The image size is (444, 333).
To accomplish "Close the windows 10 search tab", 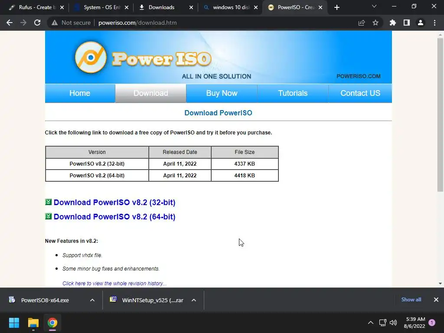I will pyautogui.click(x=256, y=7).
